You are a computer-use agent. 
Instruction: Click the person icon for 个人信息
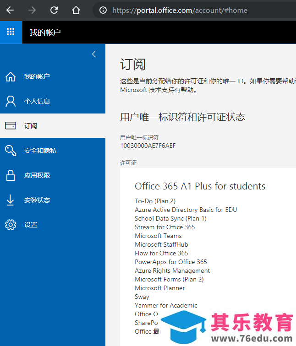[x=11, y=101]
